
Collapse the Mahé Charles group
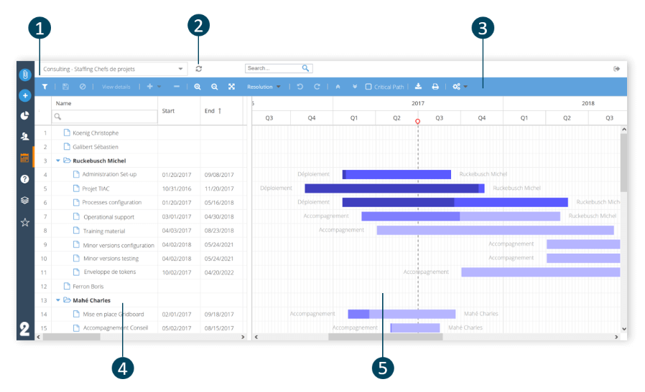pos(58,300)
